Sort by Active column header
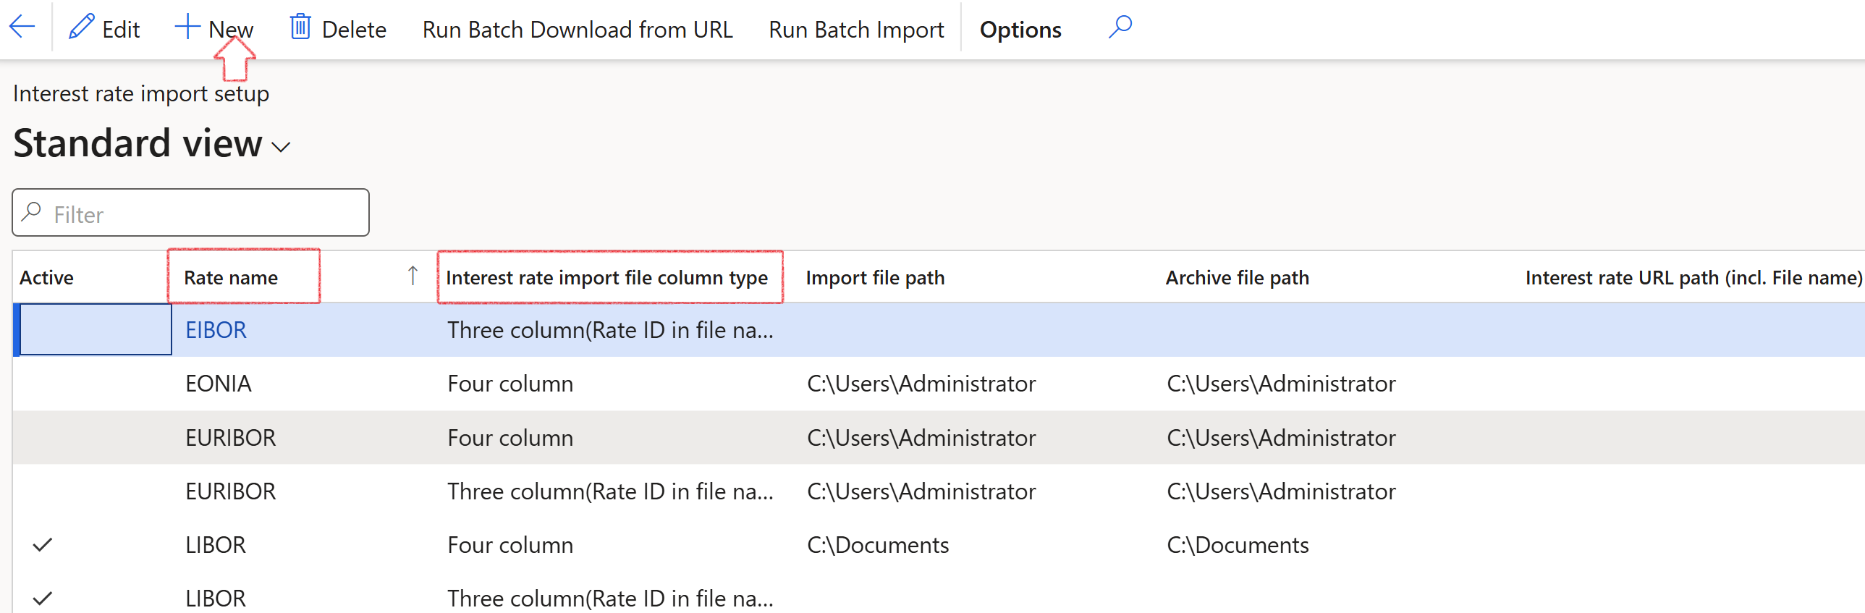Screen dimensions: 1865x613 tap(46, 278)
